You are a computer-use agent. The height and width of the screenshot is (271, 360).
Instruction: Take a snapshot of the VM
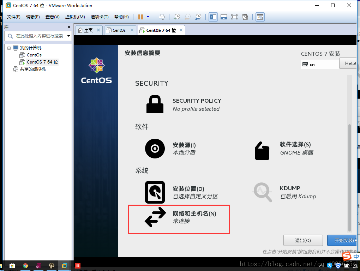pyautogui.click(x=177, y=17)
